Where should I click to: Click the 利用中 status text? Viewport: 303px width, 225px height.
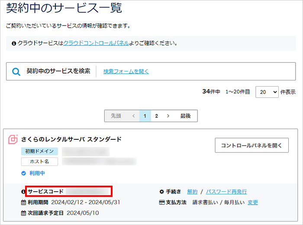click(37, 173)
